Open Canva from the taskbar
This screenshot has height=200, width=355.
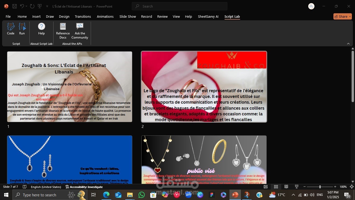tap(200, 195)
